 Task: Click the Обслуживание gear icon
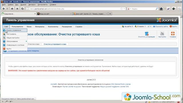pyautogui.click(x=4, y=41)
